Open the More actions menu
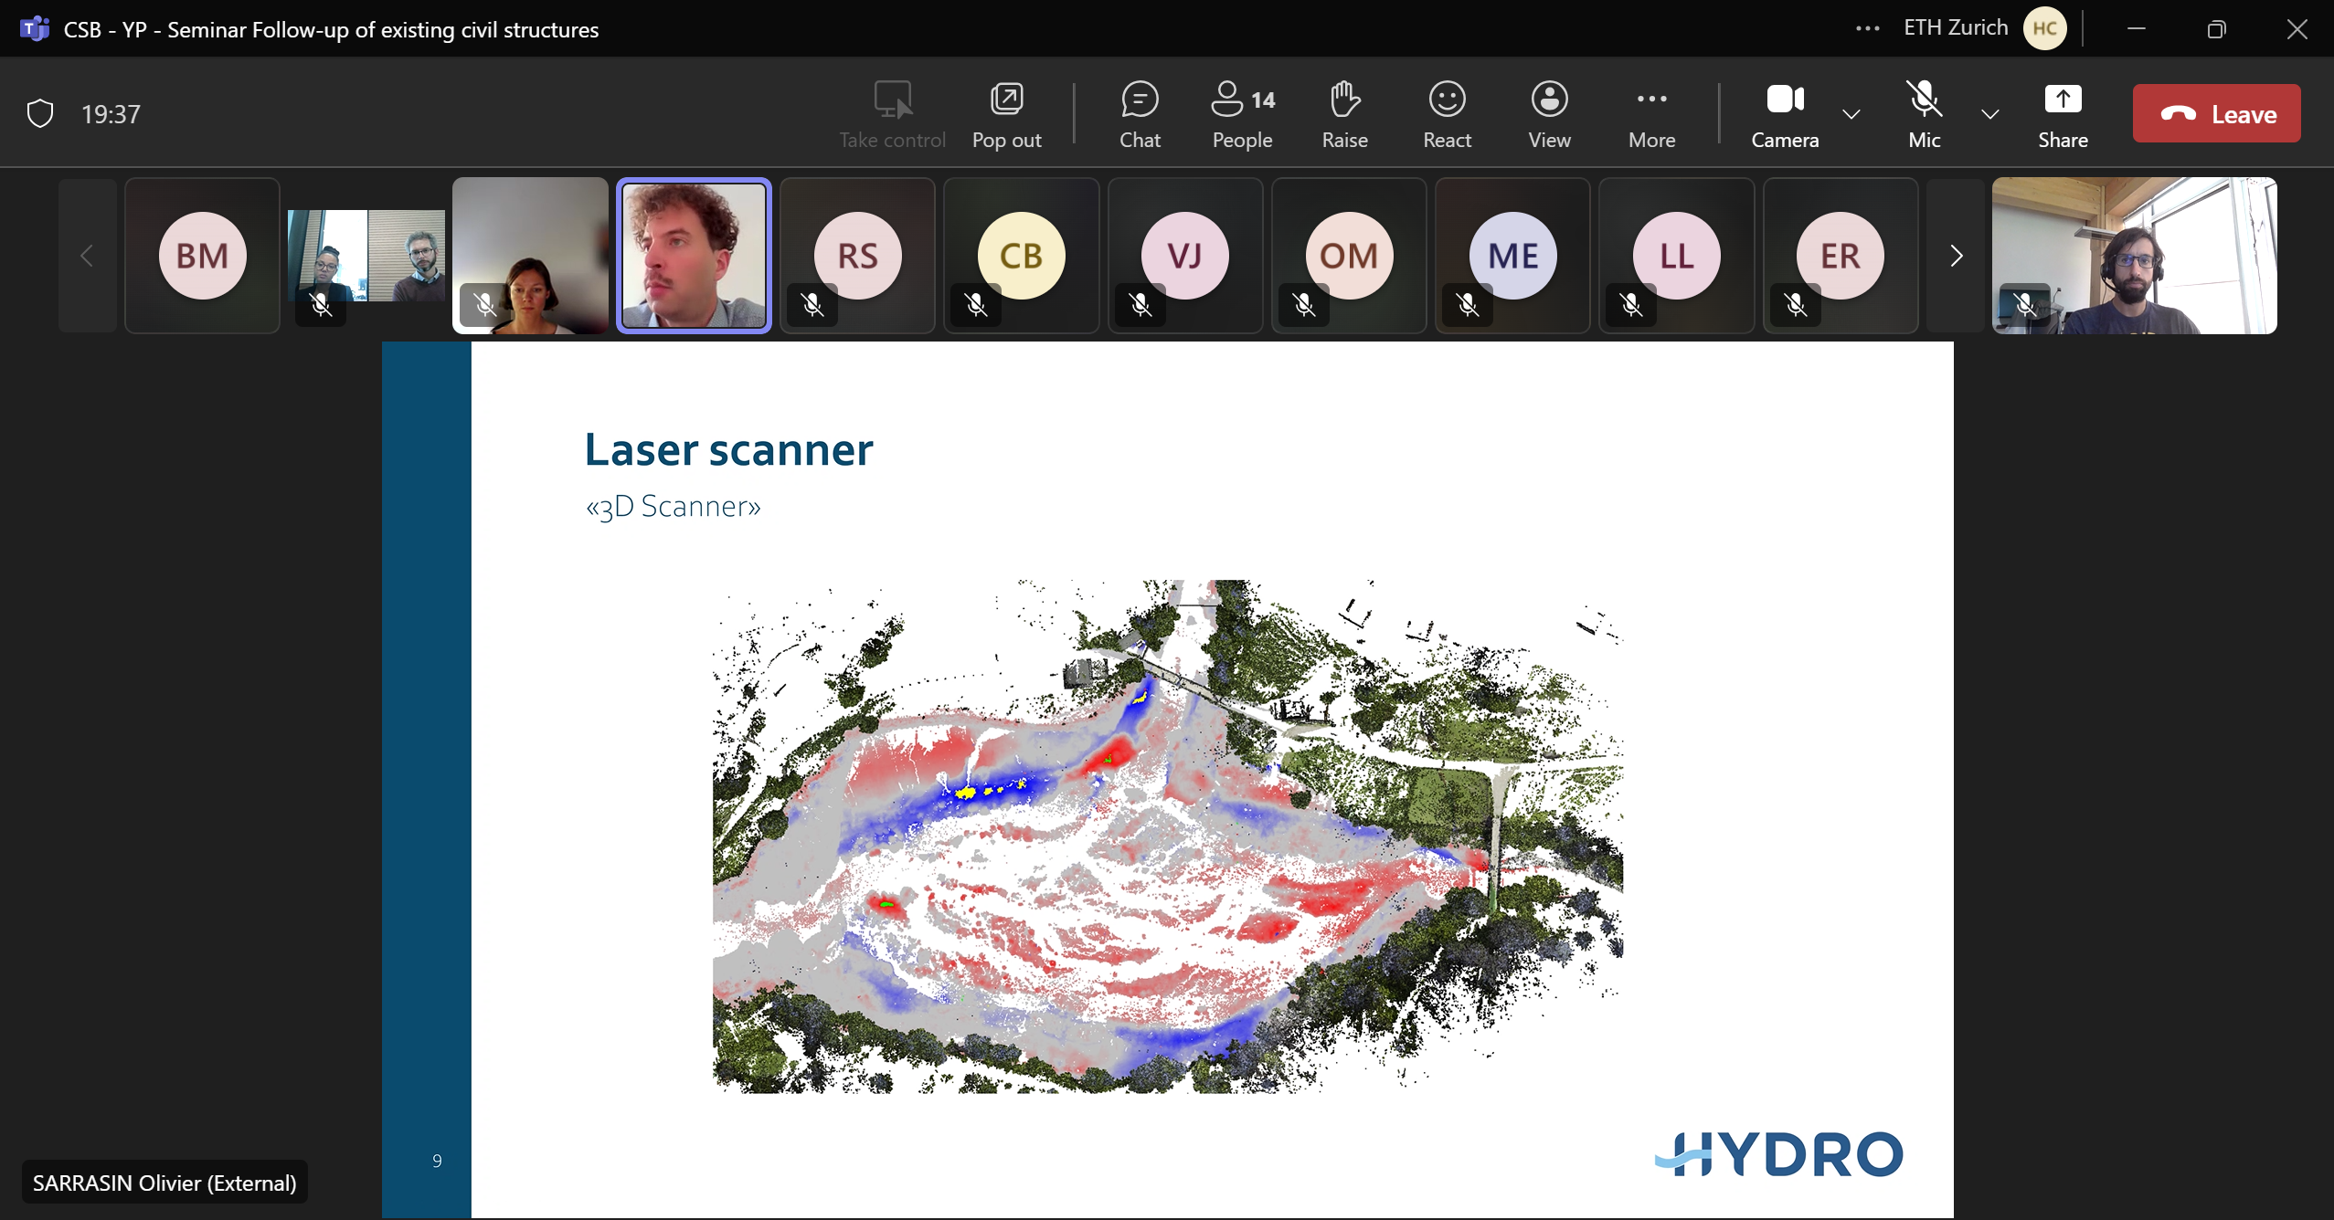 tap(1651, 114)
